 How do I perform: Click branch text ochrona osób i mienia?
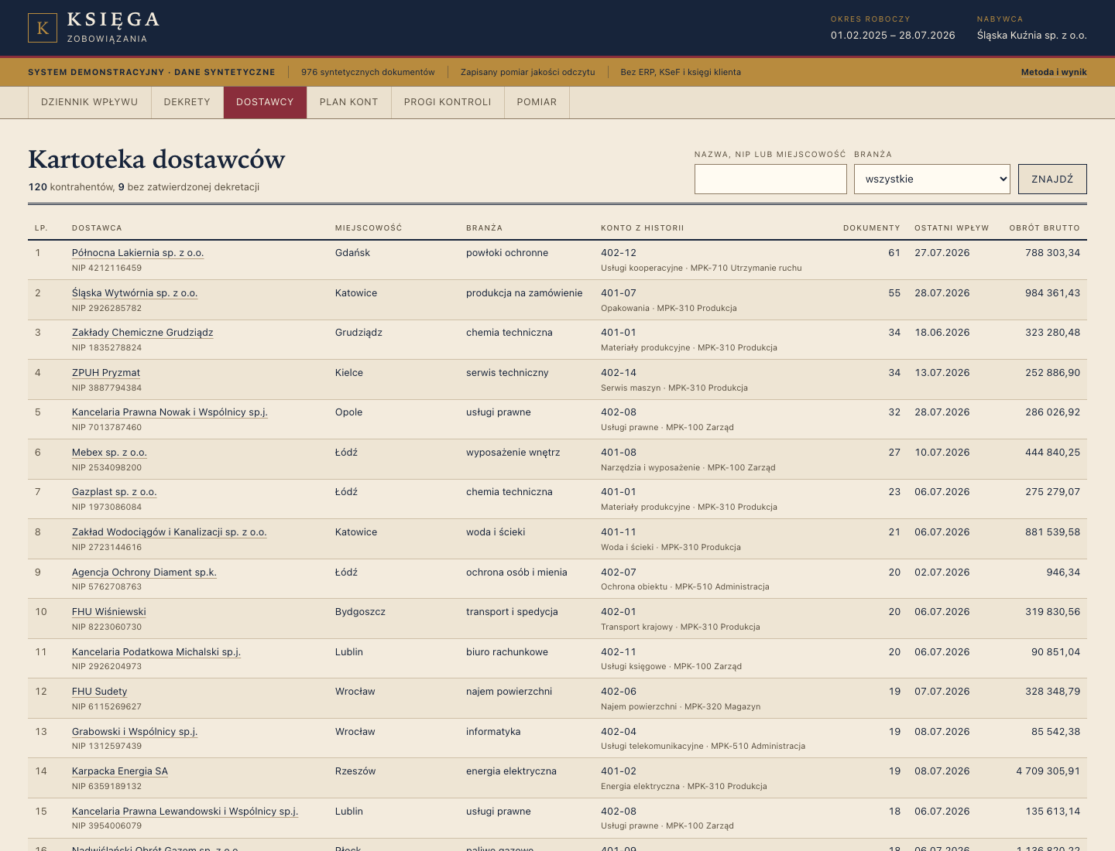(516, 572)
